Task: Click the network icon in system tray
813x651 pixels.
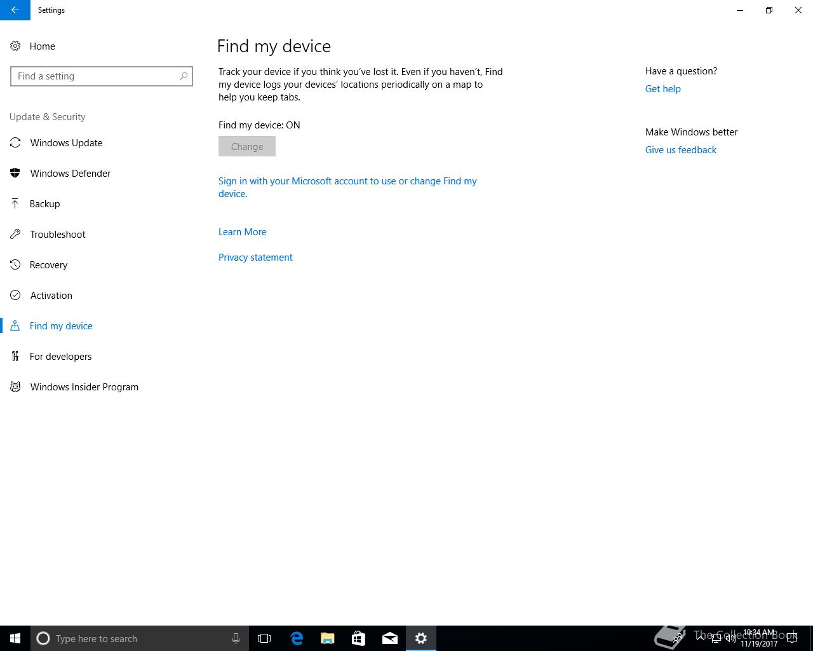Action: tap(716, 638)
